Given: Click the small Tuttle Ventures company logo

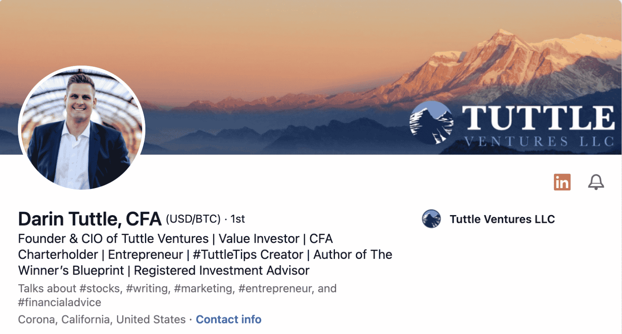Looking at the screenshot, I should [x=431, y=219].
